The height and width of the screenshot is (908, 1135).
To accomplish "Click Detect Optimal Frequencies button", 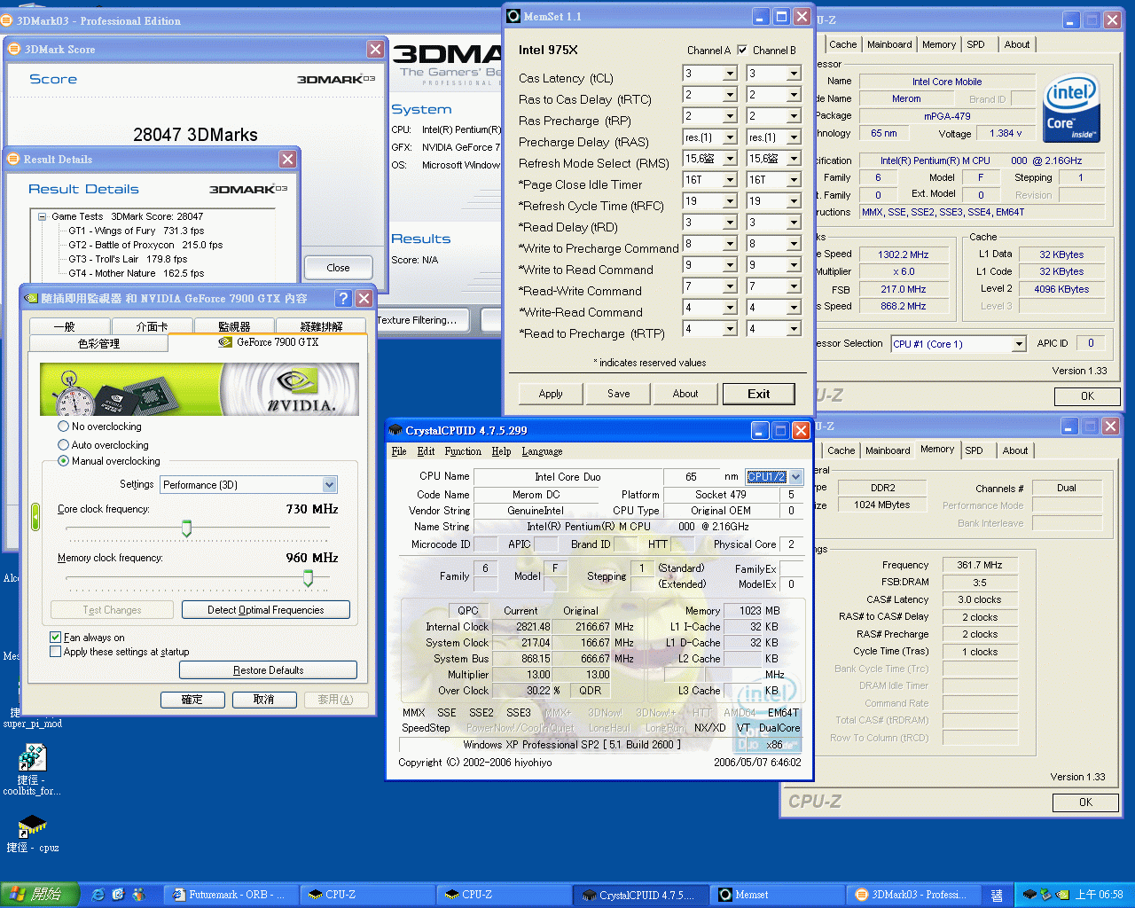I will (266, 610).
